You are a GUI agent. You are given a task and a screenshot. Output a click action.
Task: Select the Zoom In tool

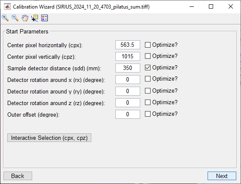pyautogui.click(x=5, y=18)
